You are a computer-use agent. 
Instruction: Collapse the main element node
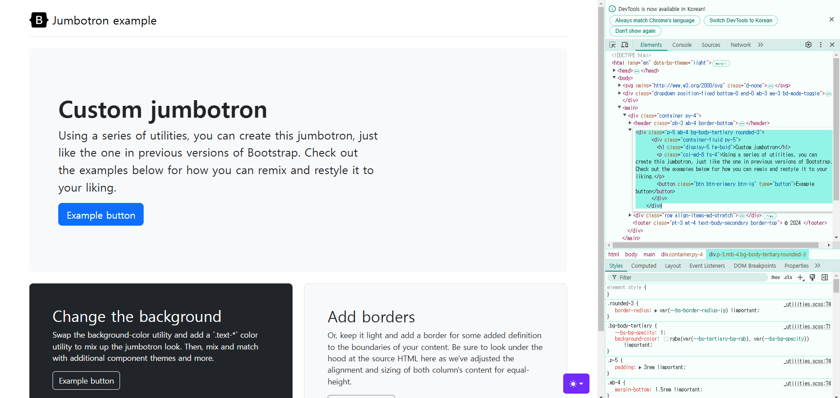(619, 108)
